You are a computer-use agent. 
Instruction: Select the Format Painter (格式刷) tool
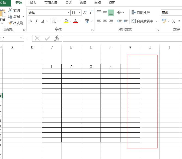point(16,23)
